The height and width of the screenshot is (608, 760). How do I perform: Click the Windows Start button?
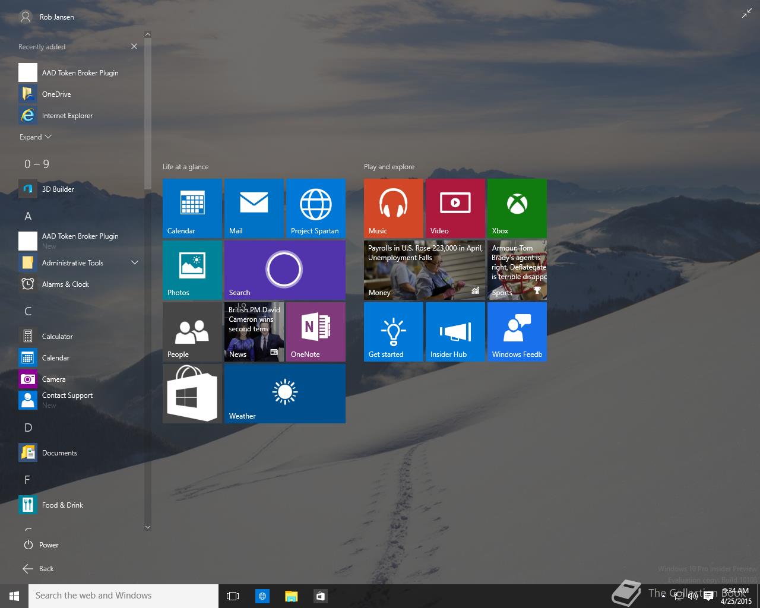(x=14, y=596)
